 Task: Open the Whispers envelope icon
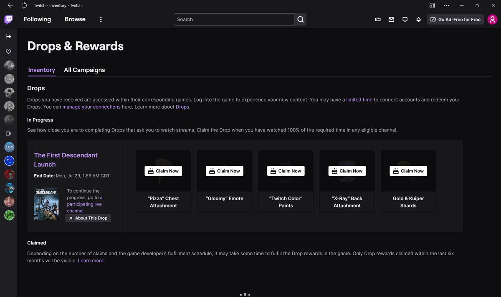pos(391,19)
